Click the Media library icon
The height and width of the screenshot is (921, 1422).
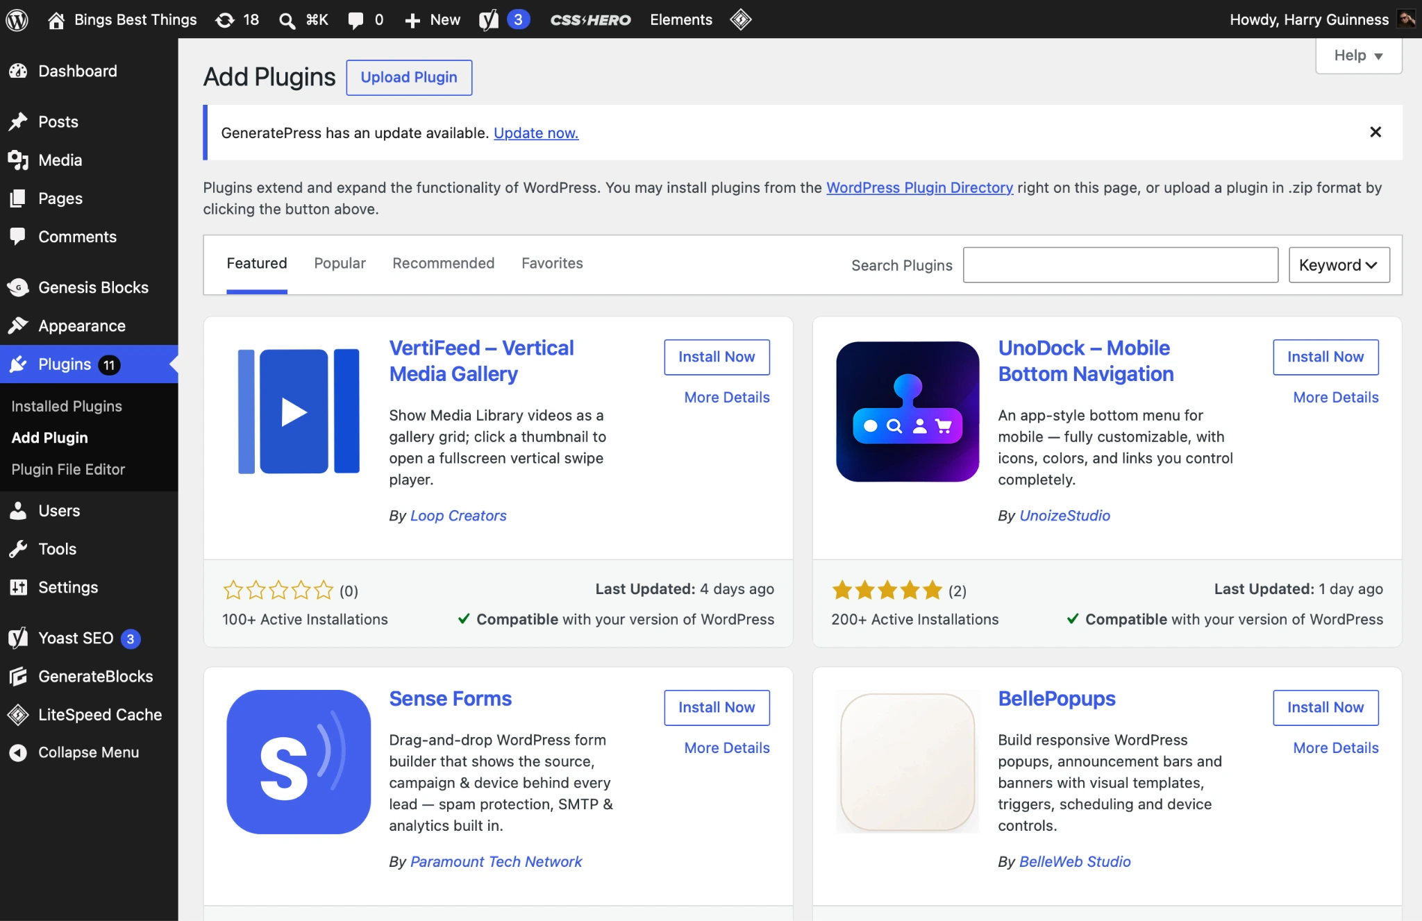click(19, 160)
